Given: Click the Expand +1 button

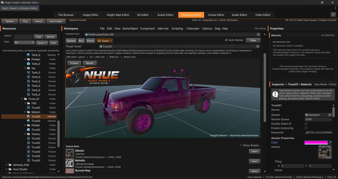Looking at the screenshot, I should pos(42,43).
